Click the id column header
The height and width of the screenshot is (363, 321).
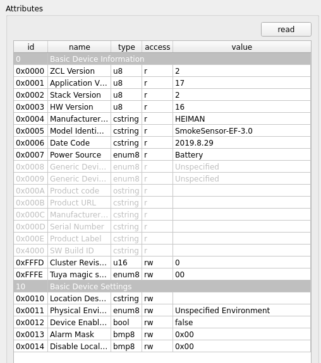pyautogui.click(x=30, y=47)
